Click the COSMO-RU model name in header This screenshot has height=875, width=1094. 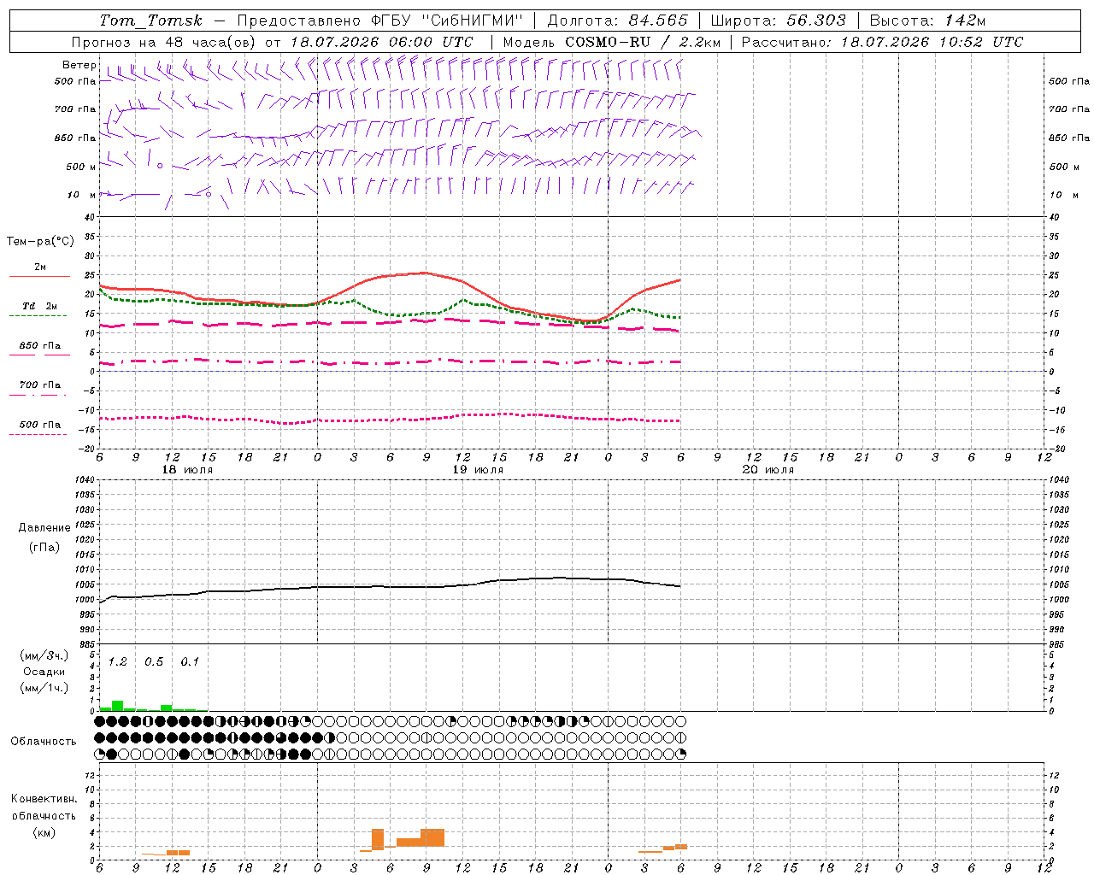coord(608,42)
